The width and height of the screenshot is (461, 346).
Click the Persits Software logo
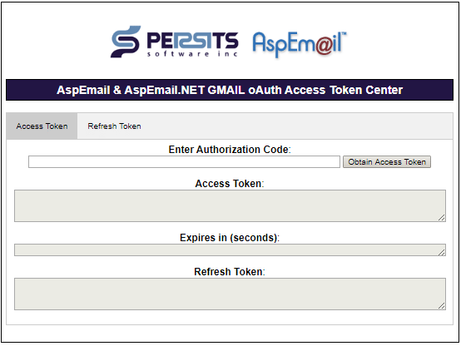click(x=175, y=42)
